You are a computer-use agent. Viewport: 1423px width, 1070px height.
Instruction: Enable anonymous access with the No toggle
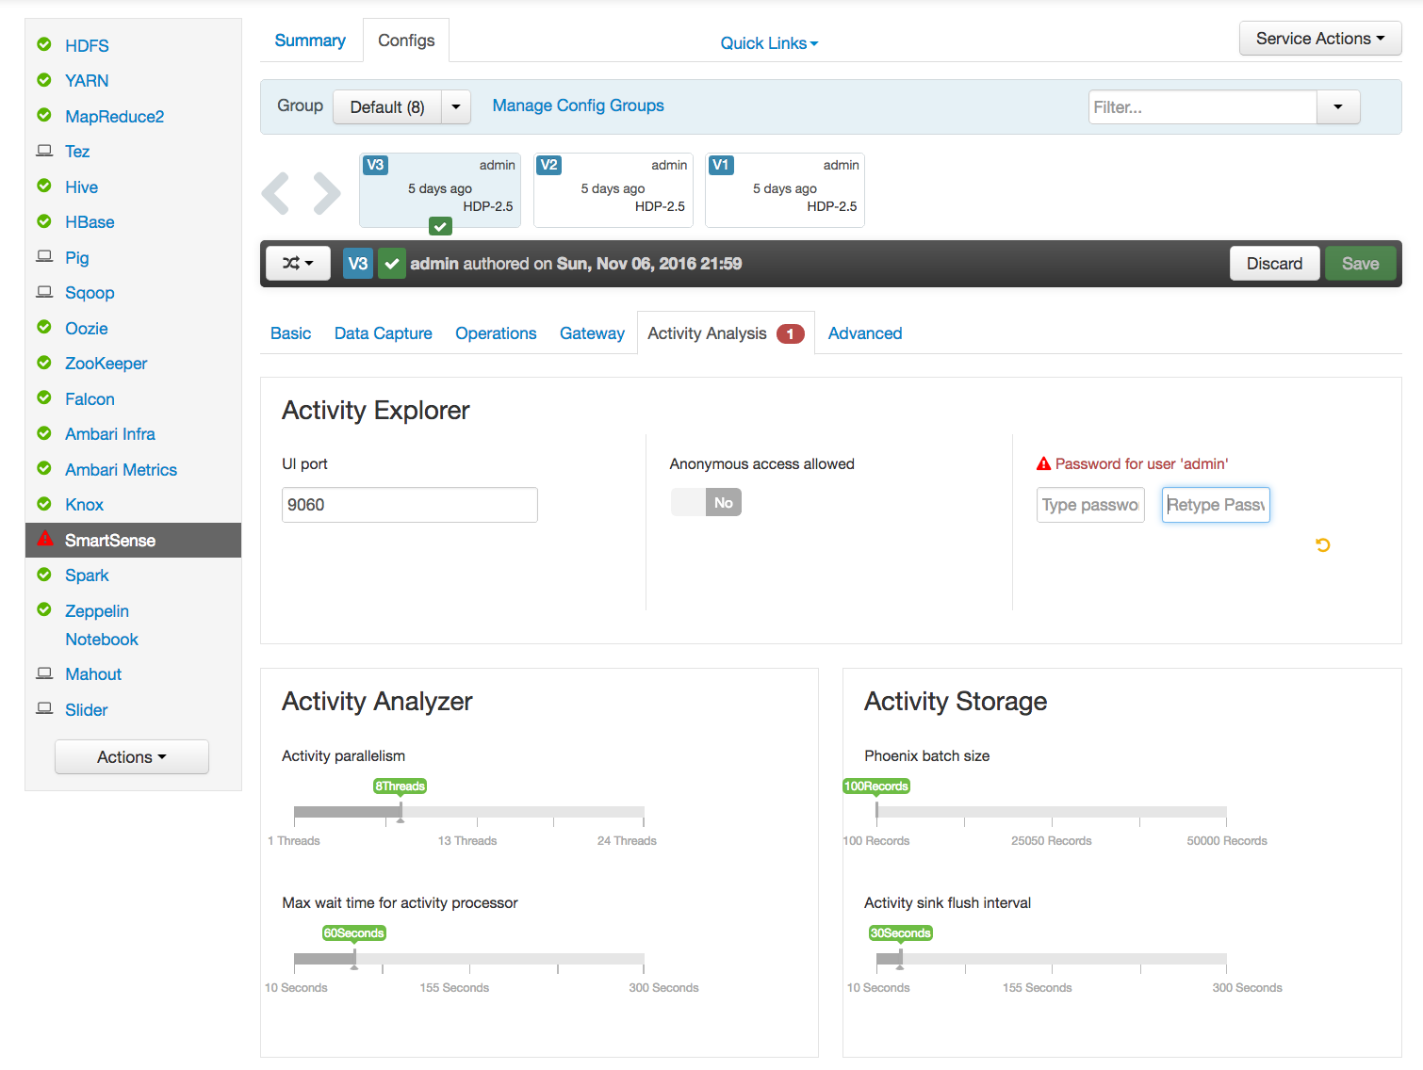pyautogui.click(x=706, y=502)
